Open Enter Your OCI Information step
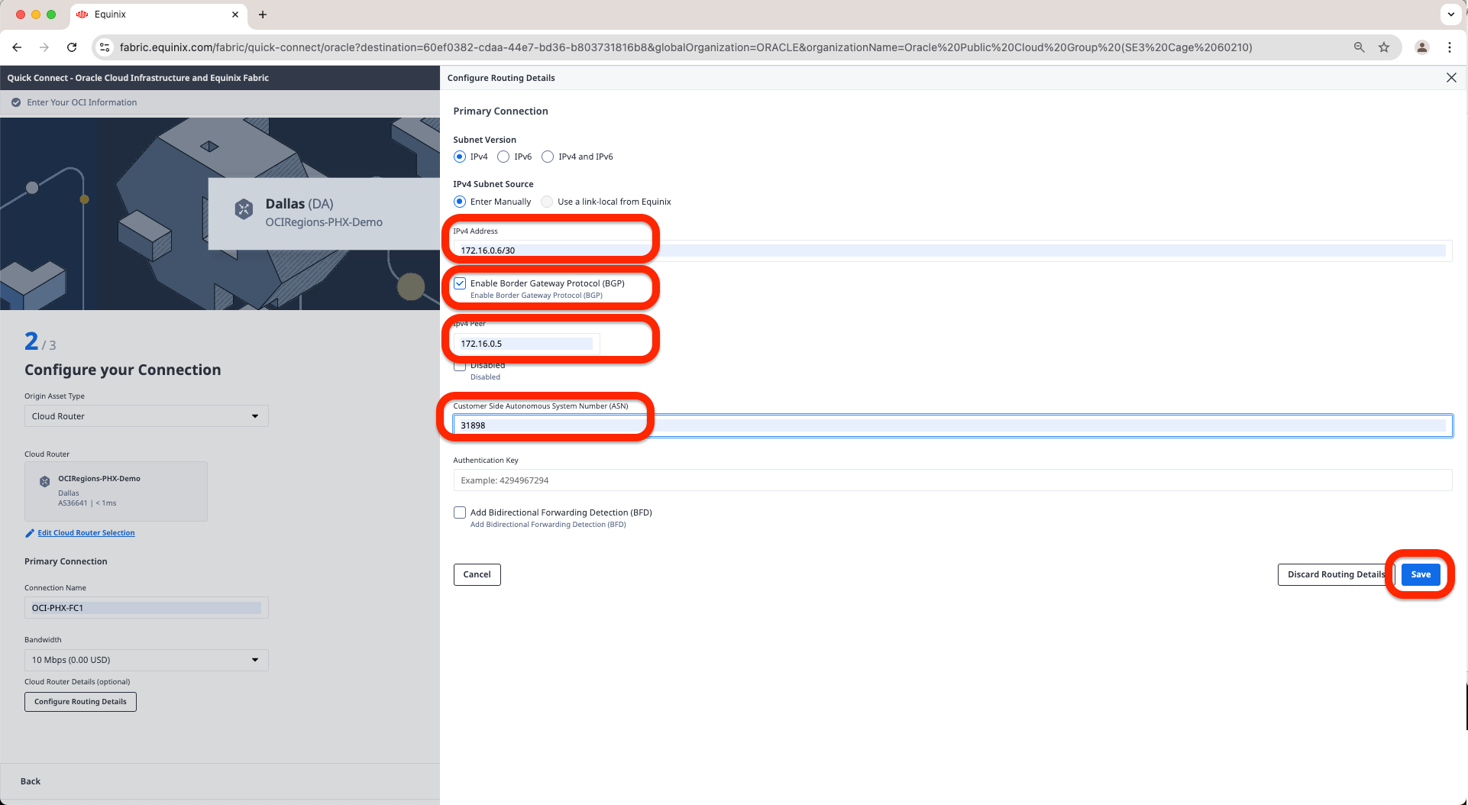The height and width of the screenshot is (805, 1468). coord(82,102)
